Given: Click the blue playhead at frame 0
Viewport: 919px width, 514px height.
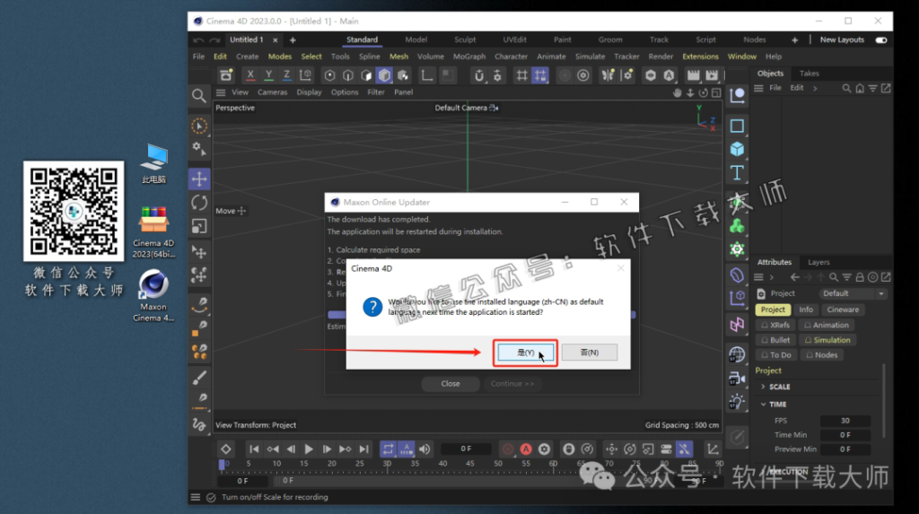Looking at the screenshot, I should point(222,464).
